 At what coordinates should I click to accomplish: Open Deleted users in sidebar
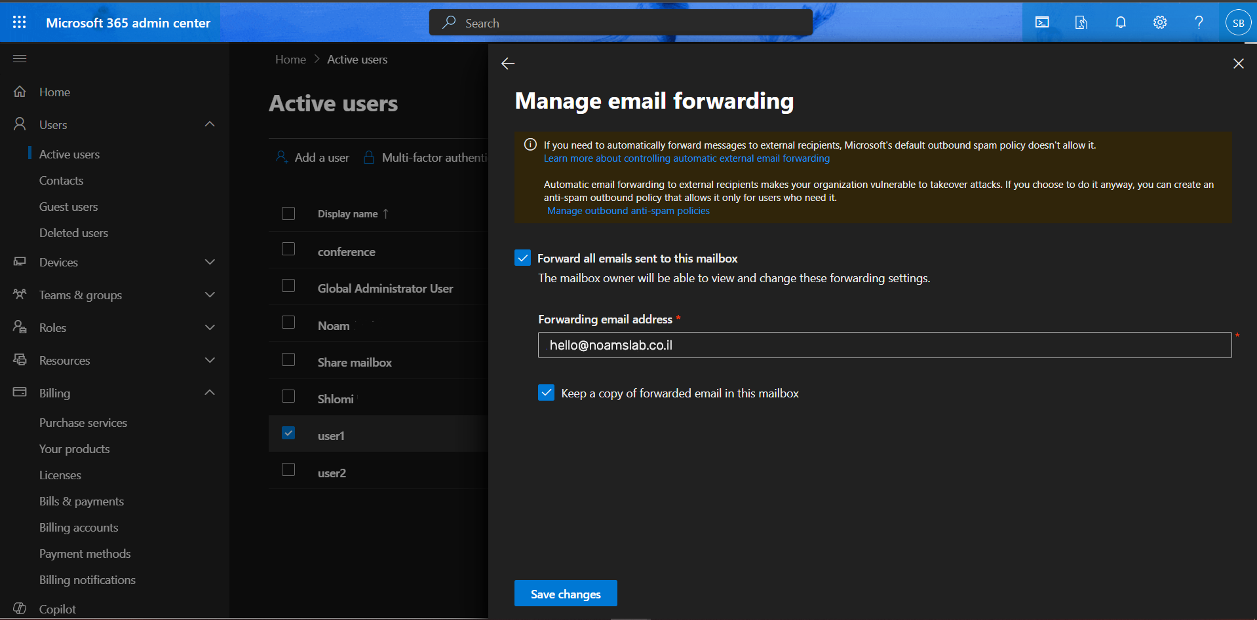point(74,232)
